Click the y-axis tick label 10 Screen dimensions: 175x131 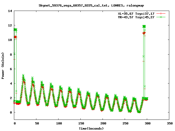[x=10, y=40]
